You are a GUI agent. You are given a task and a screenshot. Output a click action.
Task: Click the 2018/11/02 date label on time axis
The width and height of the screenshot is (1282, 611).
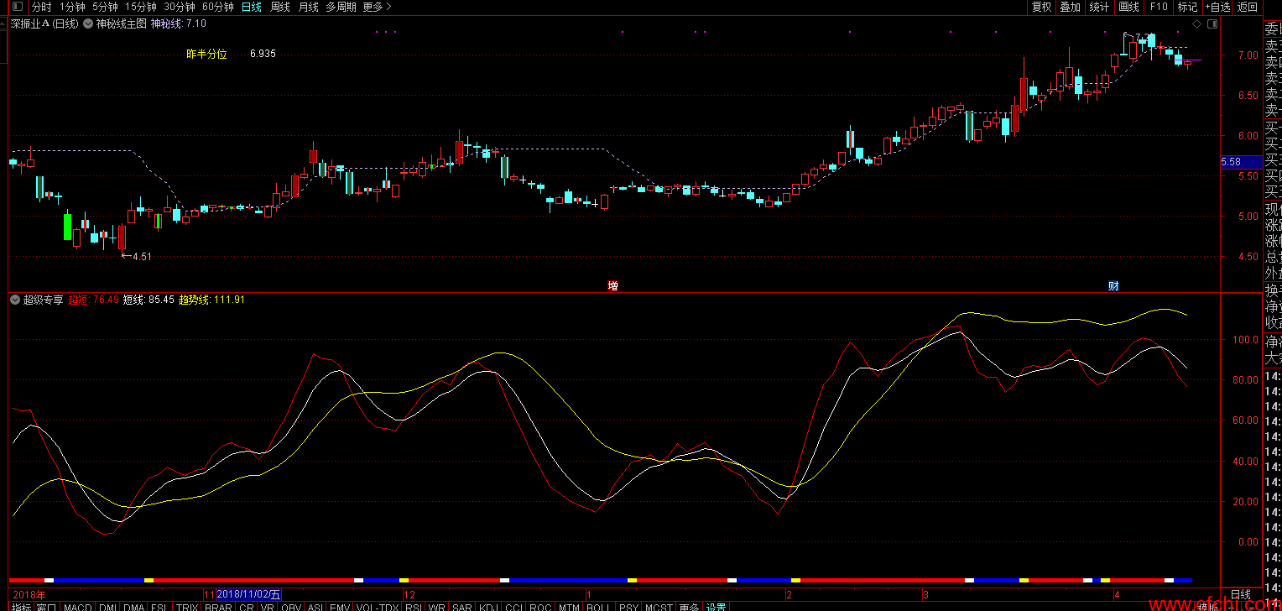click(x=248, y=594)
